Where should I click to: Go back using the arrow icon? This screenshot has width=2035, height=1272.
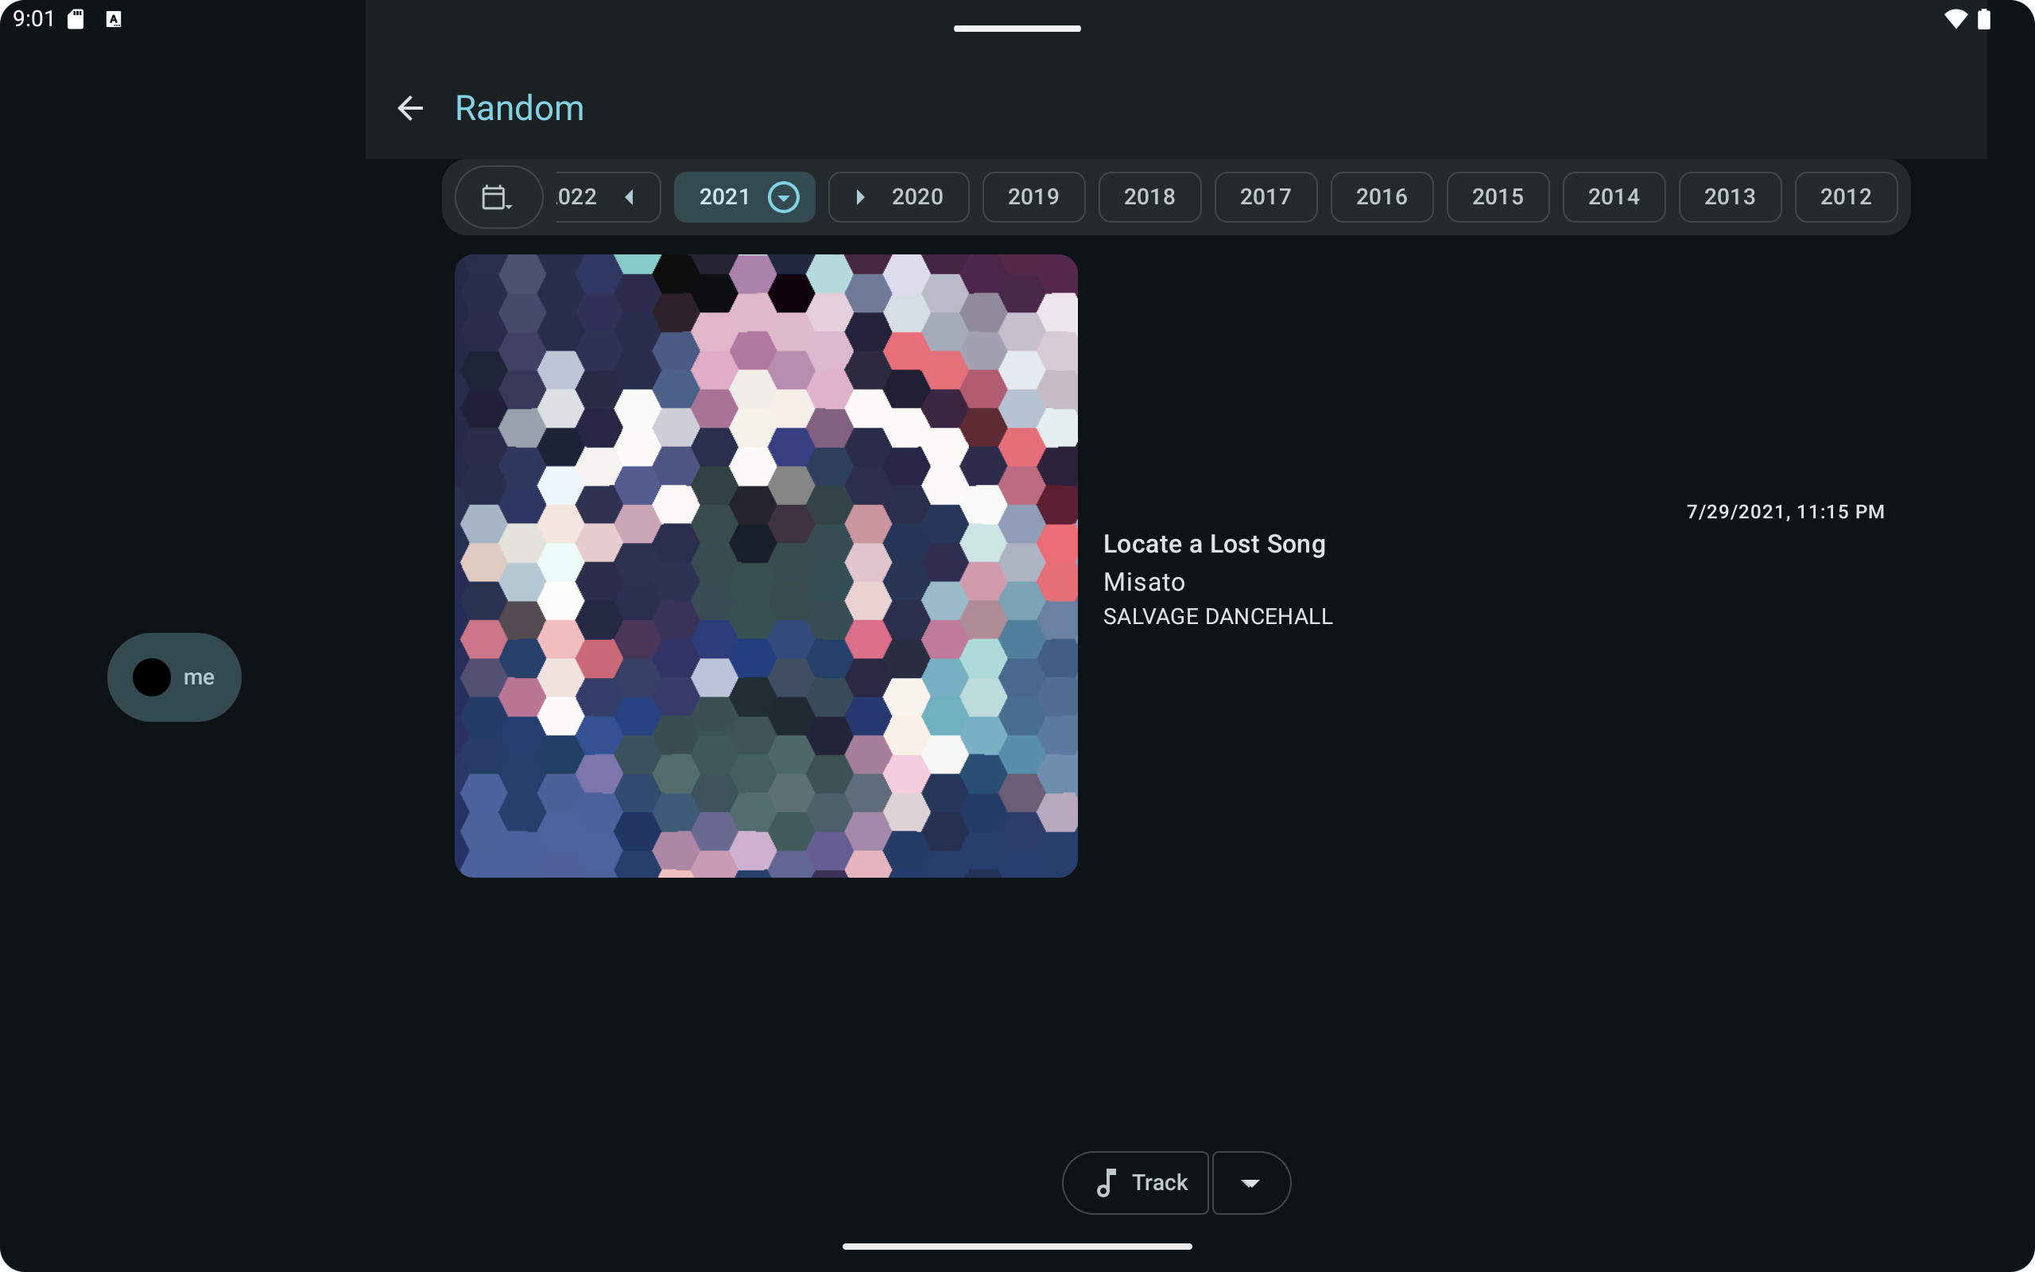[x=409, y=107]
